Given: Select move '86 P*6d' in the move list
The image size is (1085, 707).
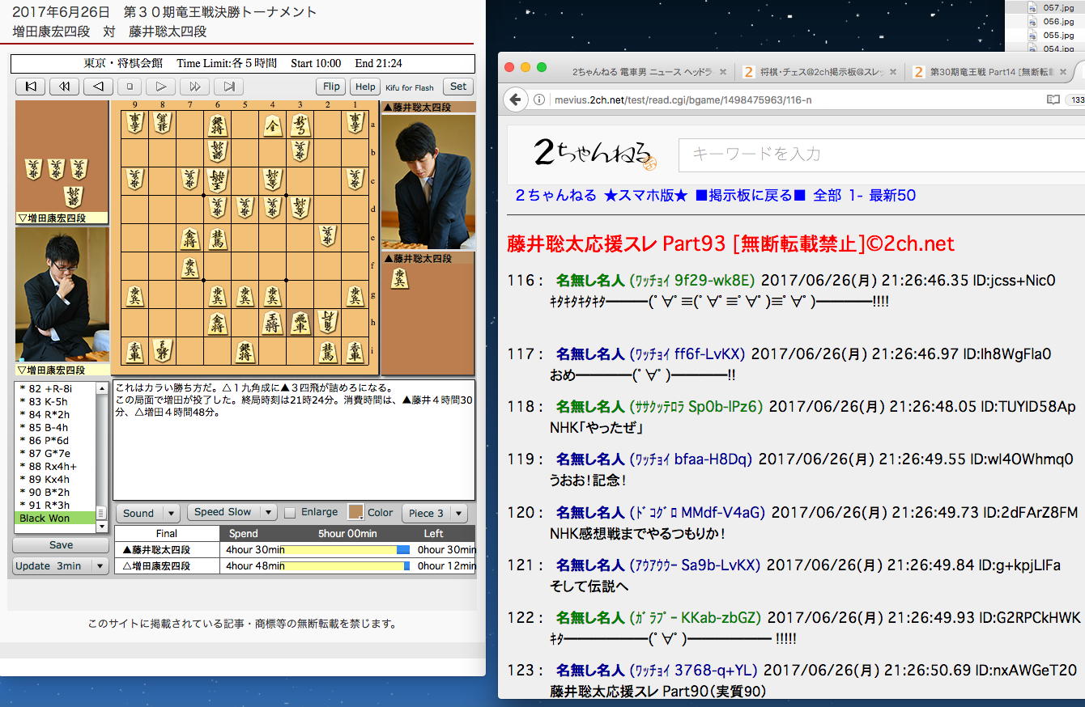Looking at the screenshot, I should [x=55, y=441].
